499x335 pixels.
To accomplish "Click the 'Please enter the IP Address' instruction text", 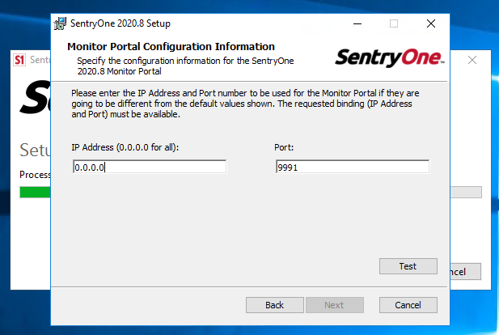I will click(x=245, y=104).
